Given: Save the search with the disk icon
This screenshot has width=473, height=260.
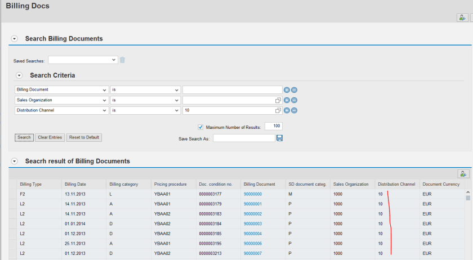Looking at the screenshot, I should (279, 138).
